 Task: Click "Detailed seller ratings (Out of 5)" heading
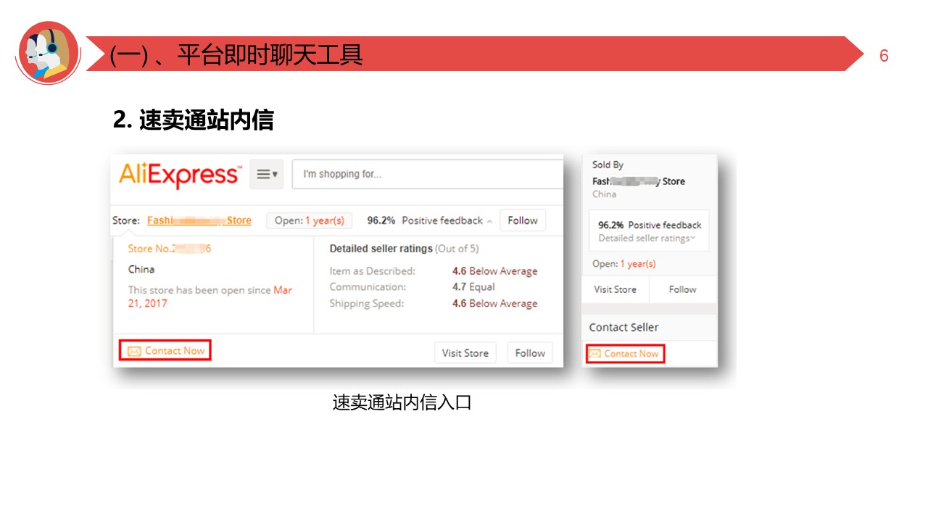click(x=404, y=249)
